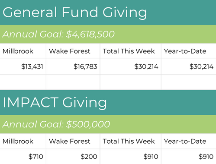Screen dimensions: 216x164
Task: Click the $30,214 Year-to-Date cell
Action: pos(189,66)
